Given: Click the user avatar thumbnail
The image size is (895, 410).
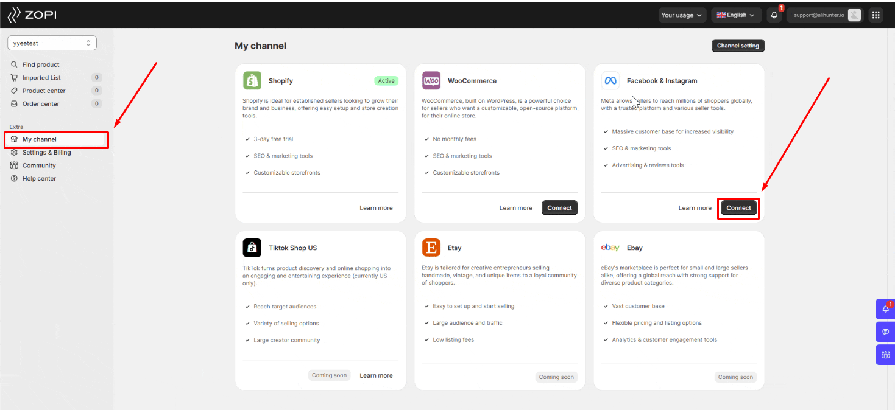Looking at the screenshot, I should point(854,15).
